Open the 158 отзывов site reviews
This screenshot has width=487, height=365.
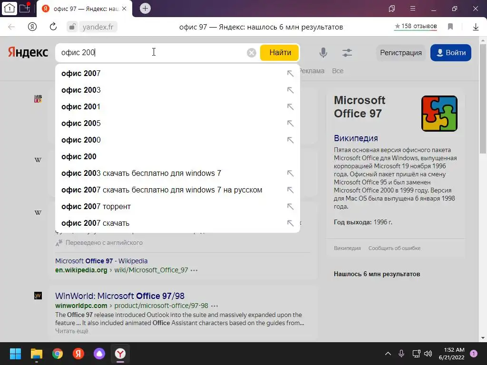tap(416, 27)
